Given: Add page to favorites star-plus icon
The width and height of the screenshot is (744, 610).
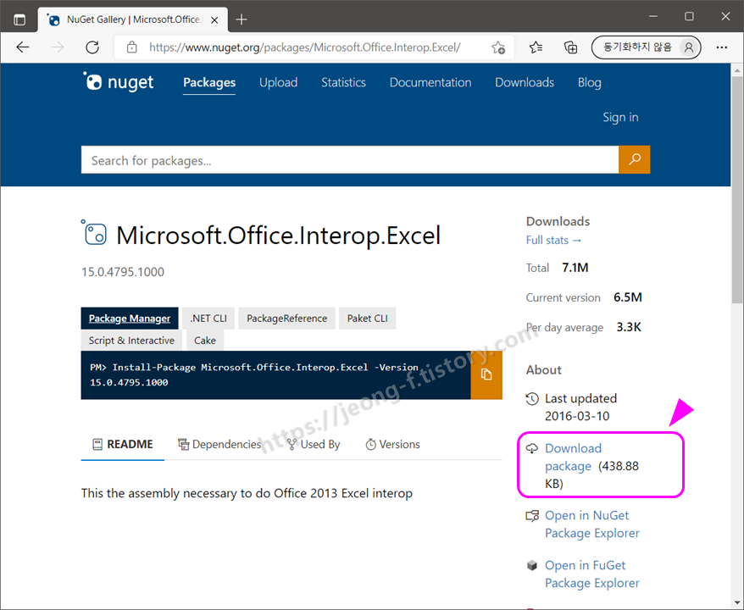Looking at the screenshot, I should click(x=498, y=47).
